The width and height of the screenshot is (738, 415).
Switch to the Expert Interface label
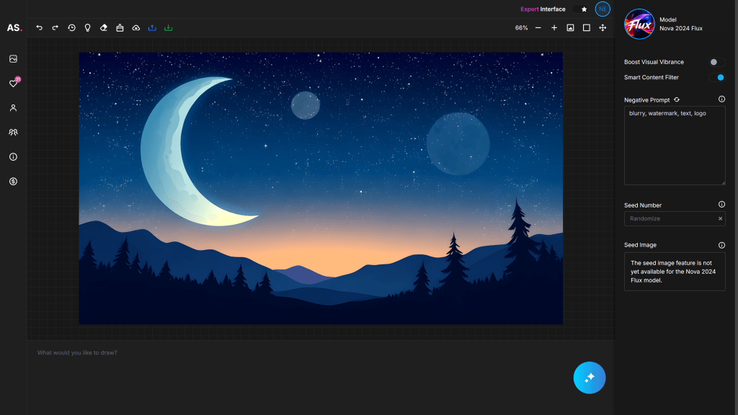pyautogui.click(x=543, y=9)
